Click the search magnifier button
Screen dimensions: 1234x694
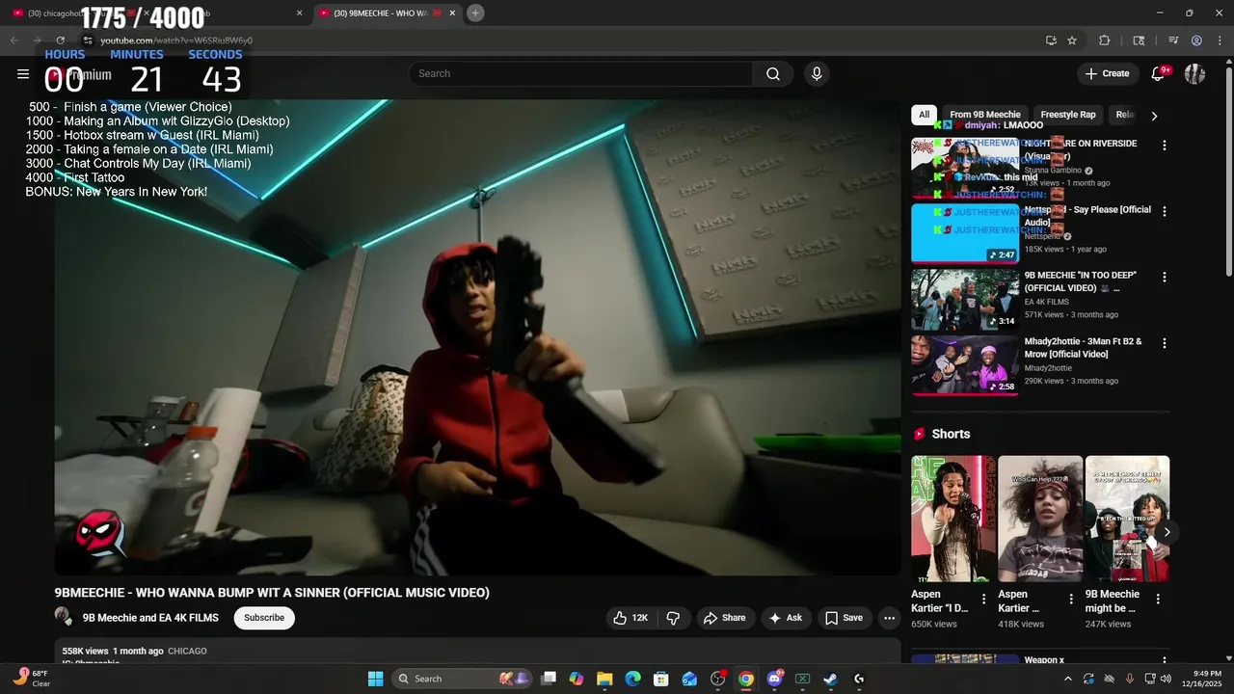tap(773, 74)
